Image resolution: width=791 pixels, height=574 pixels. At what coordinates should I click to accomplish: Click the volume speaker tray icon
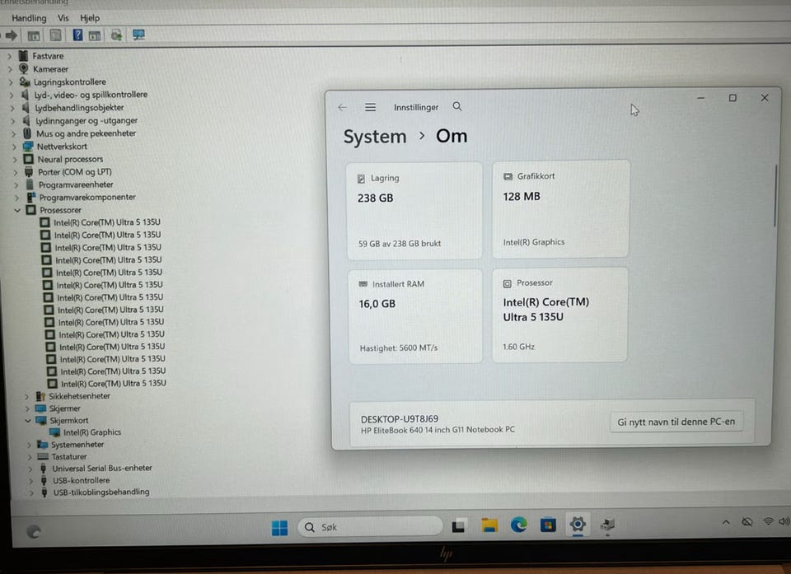[784, 521]
